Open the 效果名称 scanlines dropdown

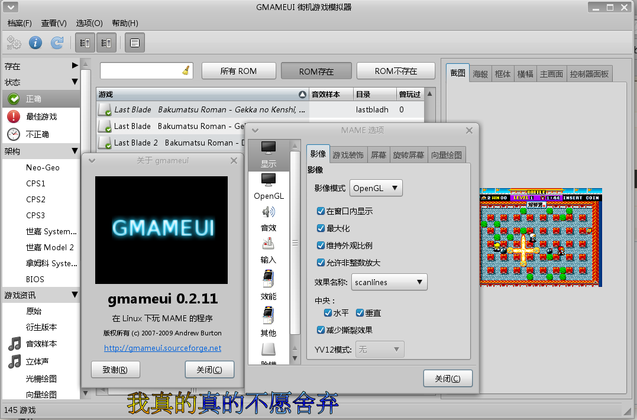[x=389, y=282]
